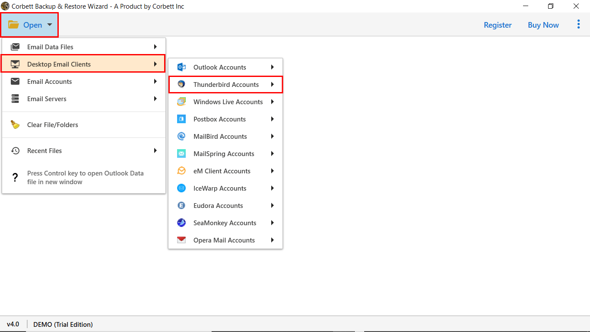Click the v4.0 version label
The height and width of the screenshot is (332, 590).
(x=13, y=324)
